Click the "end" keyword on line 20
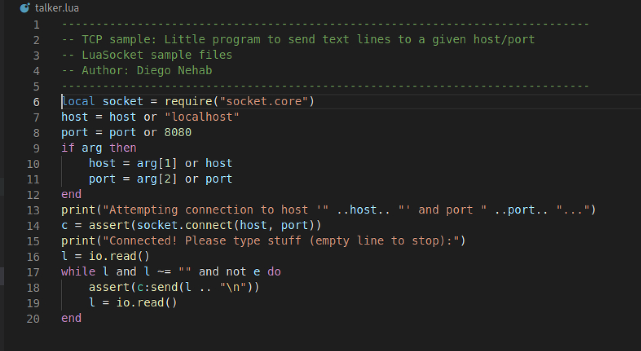Image resolution: width=641 pixels, height=351 pixels. pos(71,318)
